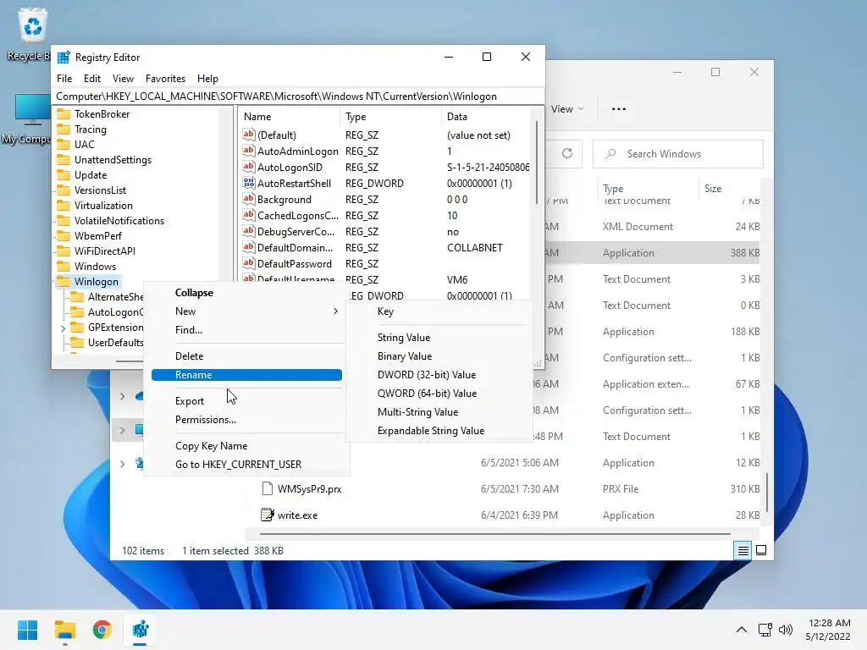Click the Background value icon
867x650 pixels.
click(249, 199)
